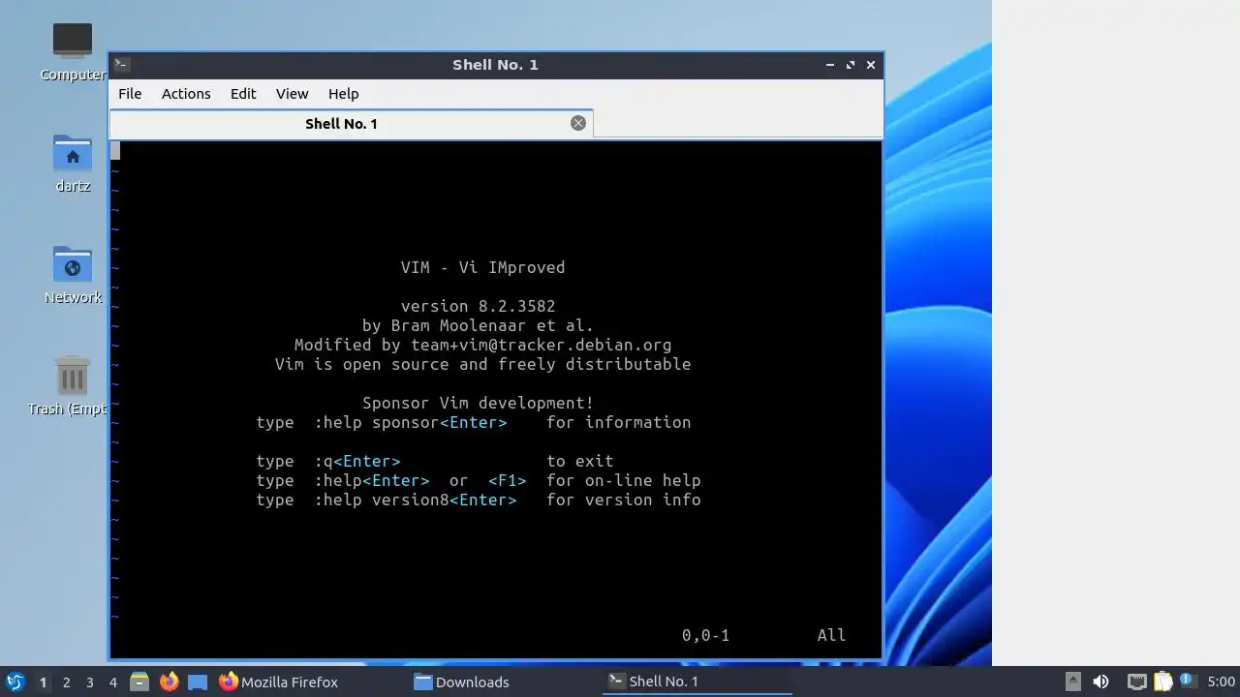
Task: Click the "All" scroll indicator in vim
Action: (831, 635)
